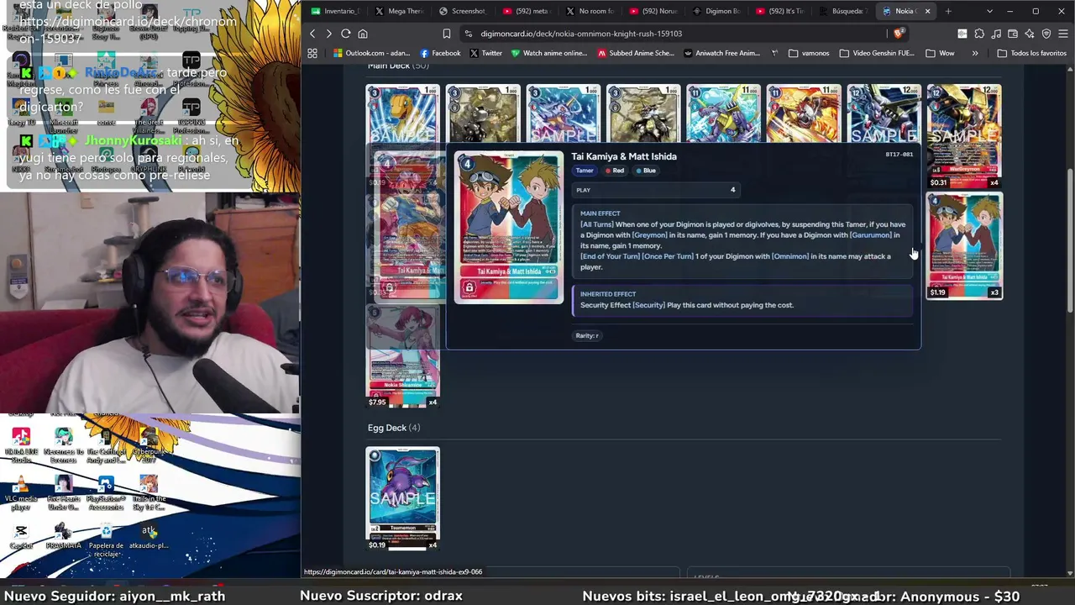Switch to the Inventario tab
Screen dimensions: 1075x605
[335, 11]
